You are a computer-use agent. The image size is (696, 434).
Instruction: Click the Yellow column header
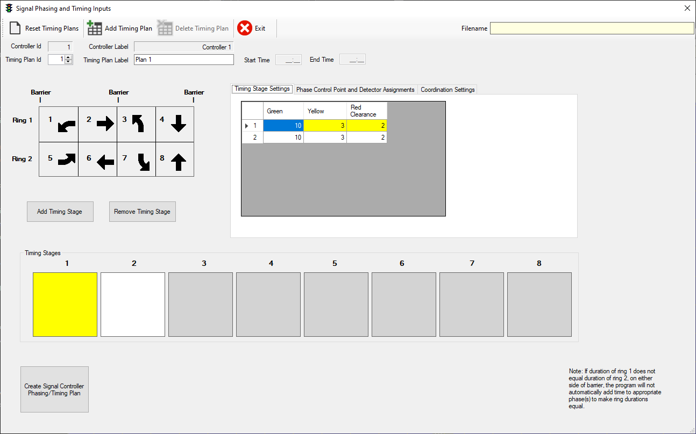(x=325, y=111)
